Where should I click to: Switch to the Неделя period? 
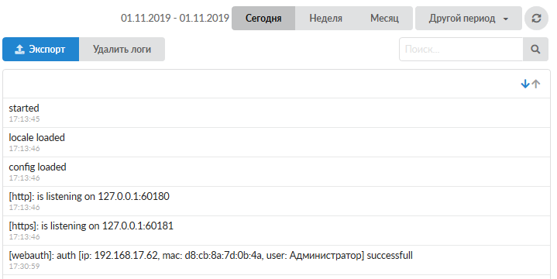[325, 18]
